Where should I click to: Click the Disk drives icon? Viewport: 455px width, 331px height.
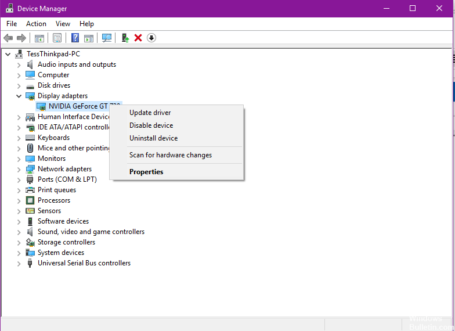30,86
